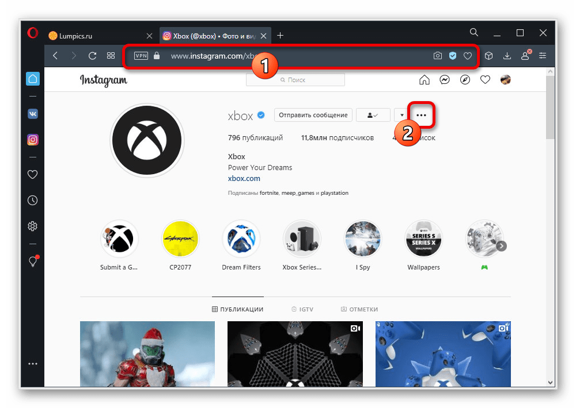576x408 pixels.
Task: Open Speed Dial start page grid icon
Action: [111, 56]
